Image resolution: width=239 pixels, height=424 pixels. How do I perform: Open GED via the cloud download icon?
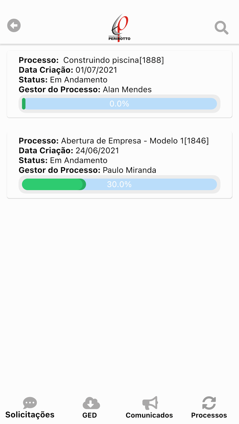tap(90, 403)
